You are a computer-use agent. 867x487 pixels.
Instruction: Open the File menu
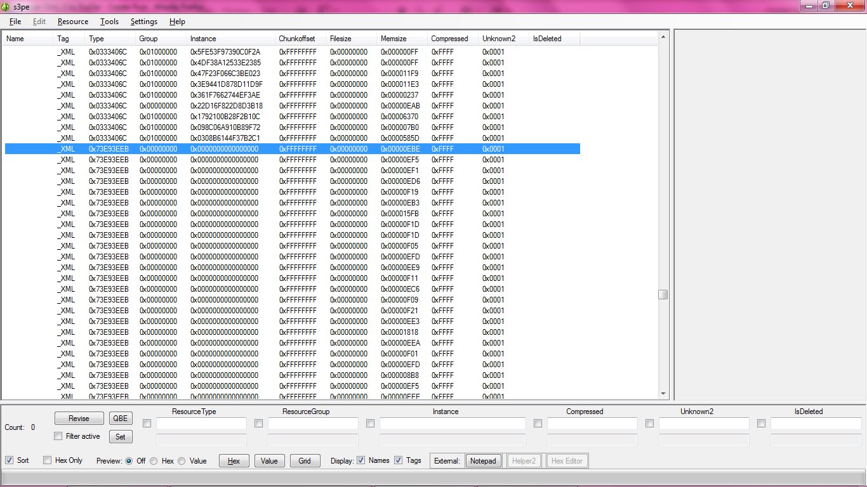tap(15, 21)
